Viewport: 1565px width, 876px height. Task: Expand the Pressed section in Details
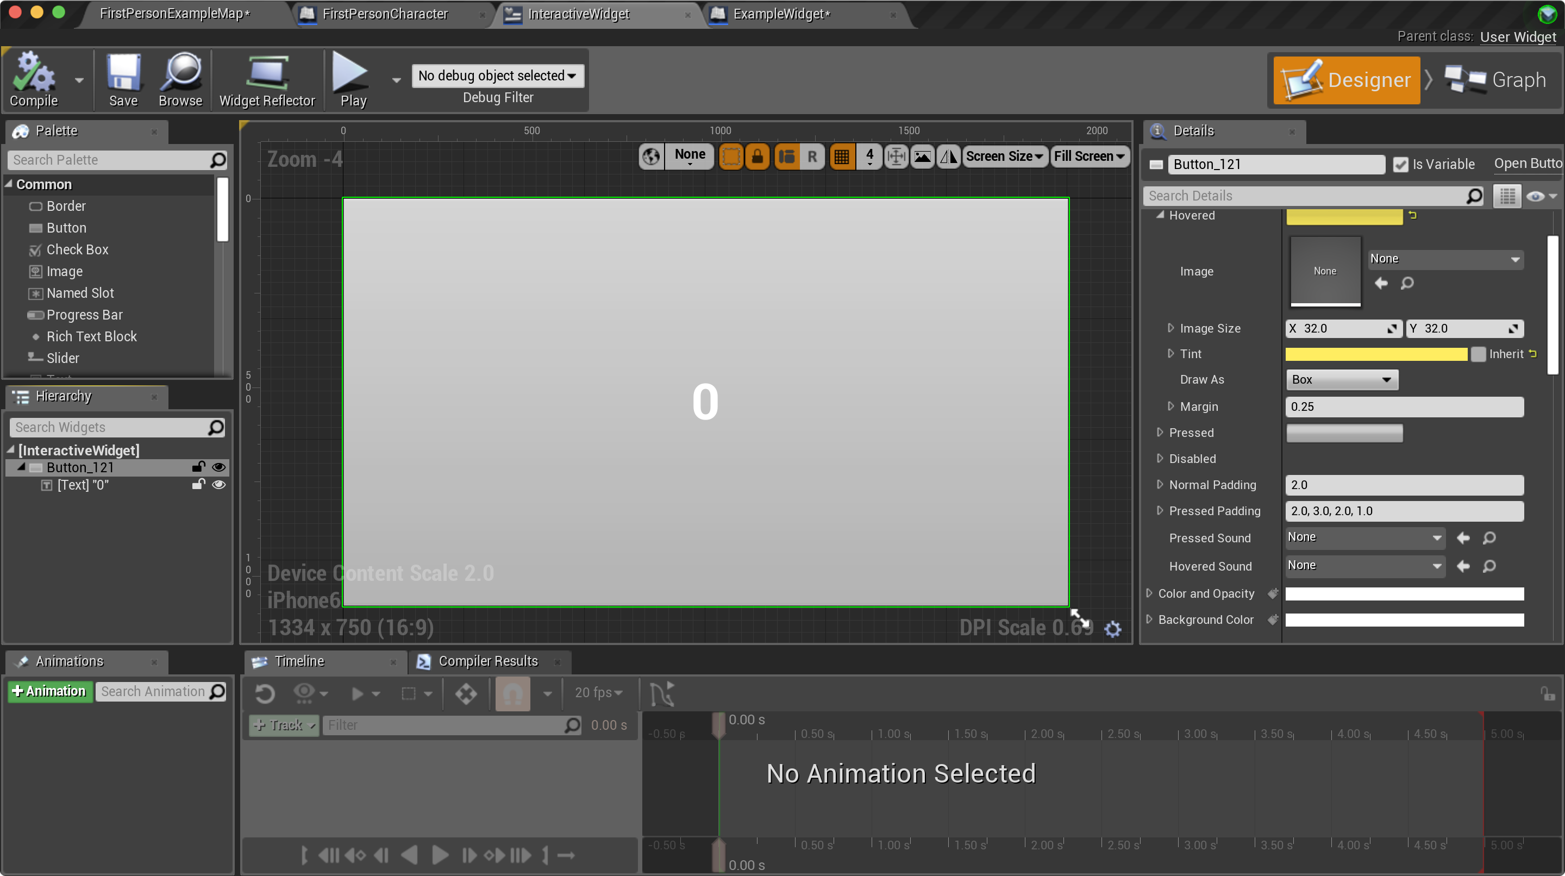pos(1161,432)
